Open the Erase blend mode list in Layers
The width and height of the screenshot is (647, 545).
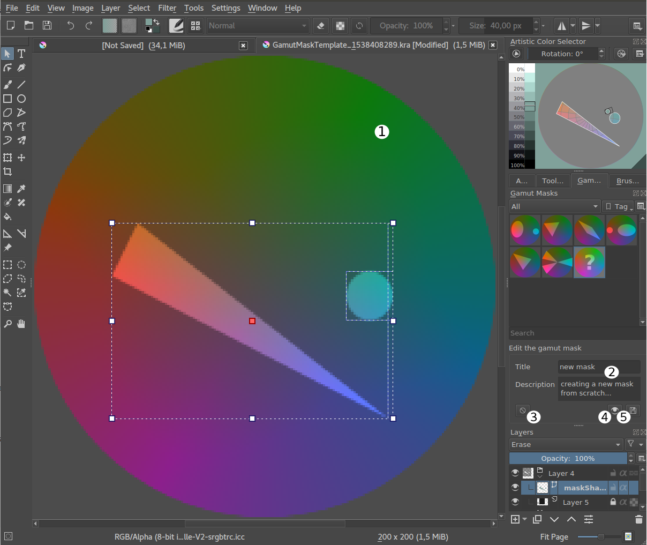[566, 444]
